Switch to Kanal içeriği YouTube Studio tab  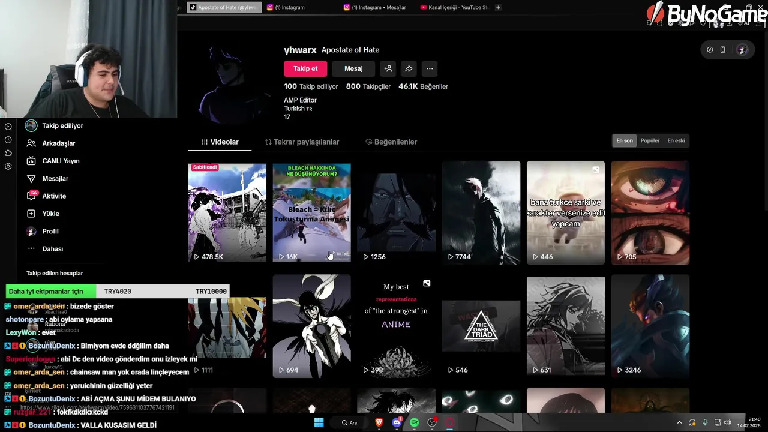455,7
